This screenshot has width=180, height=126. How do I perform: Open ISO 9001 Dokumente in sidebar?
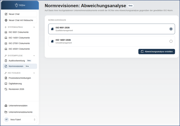click(20, 32)
